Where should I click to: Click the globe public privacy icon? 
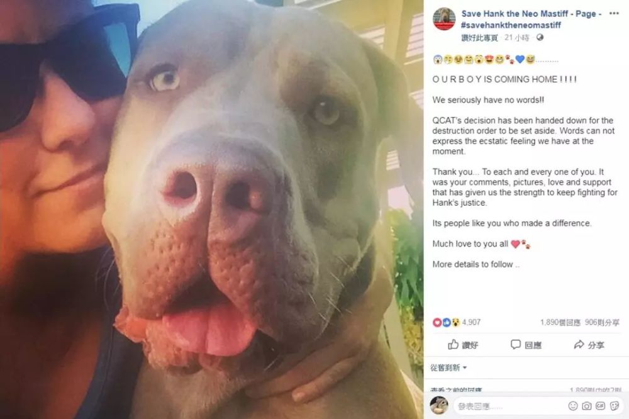540,37
